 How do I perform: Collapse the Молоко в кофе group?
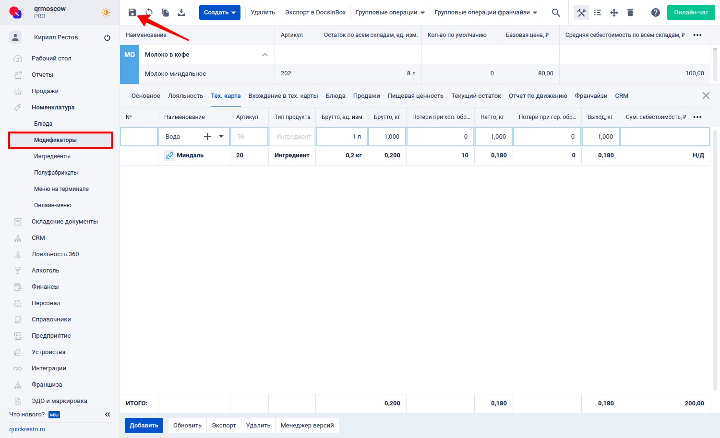(x=264, y=55)
